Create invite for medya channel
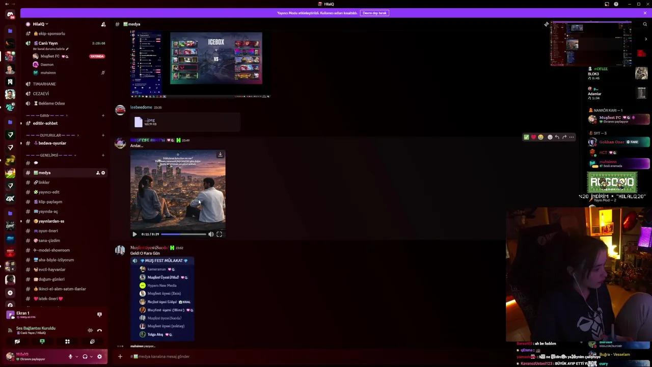 pyautogui.click(x=97, y=173)
